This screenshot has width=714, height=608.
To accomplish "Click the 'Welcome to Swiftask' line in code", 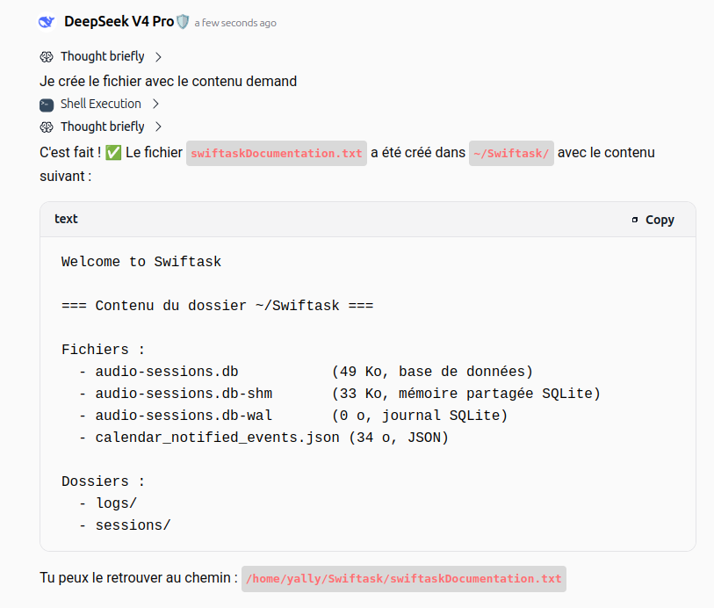I will tap(141, 262).
